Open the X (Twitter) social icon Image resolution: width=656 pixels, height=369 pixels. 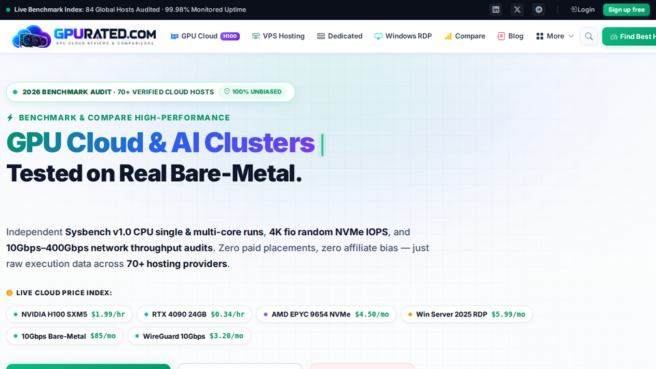(x=517, y=10)
